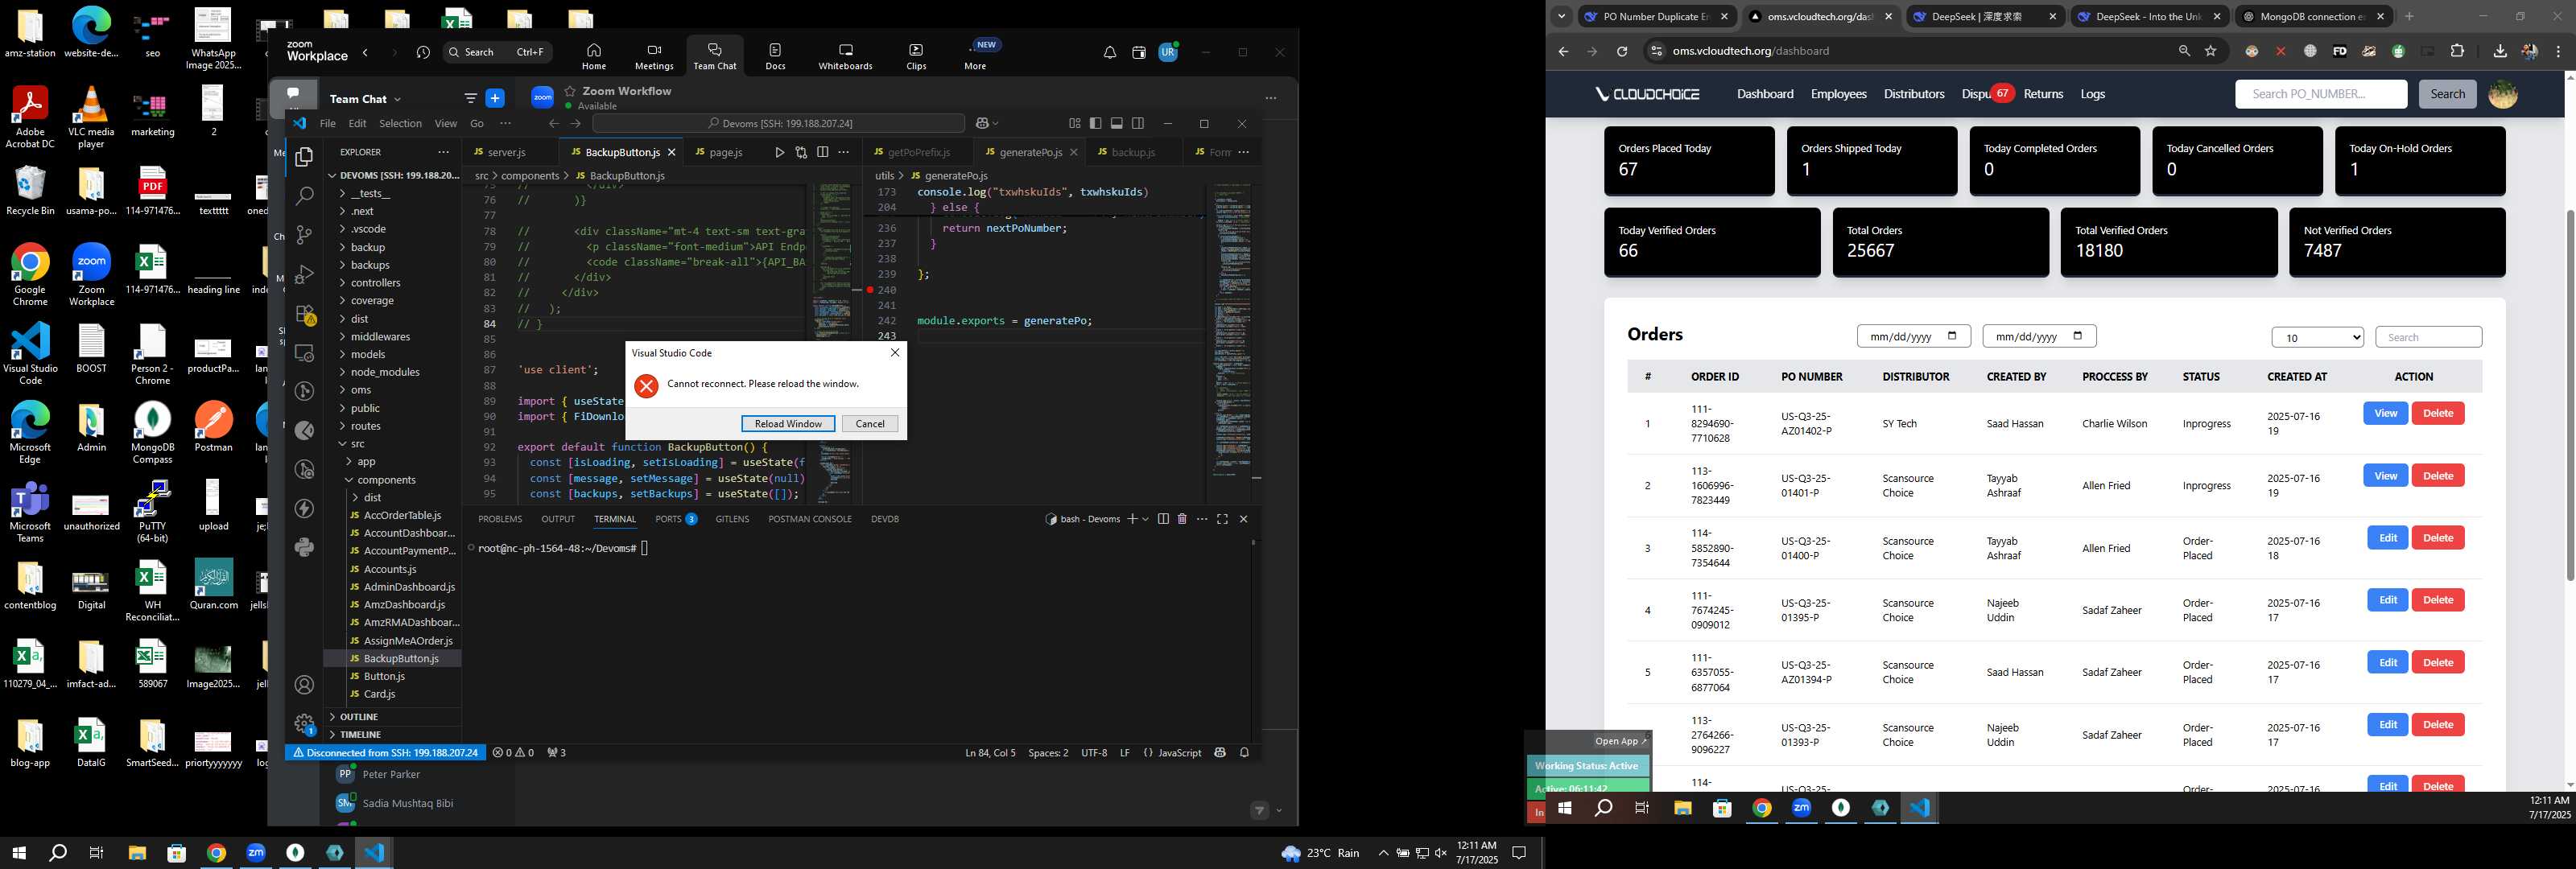Open new terminal profile dropdown arrow
This screenshot has height=869, width=2576.
click(x=1146, y=519)
